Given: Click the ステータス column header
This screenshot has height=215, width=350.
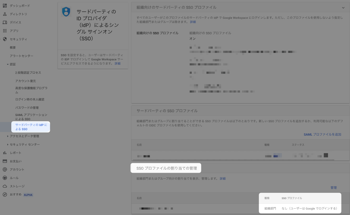Looking at the screenshot, I should tap(298, 145).
